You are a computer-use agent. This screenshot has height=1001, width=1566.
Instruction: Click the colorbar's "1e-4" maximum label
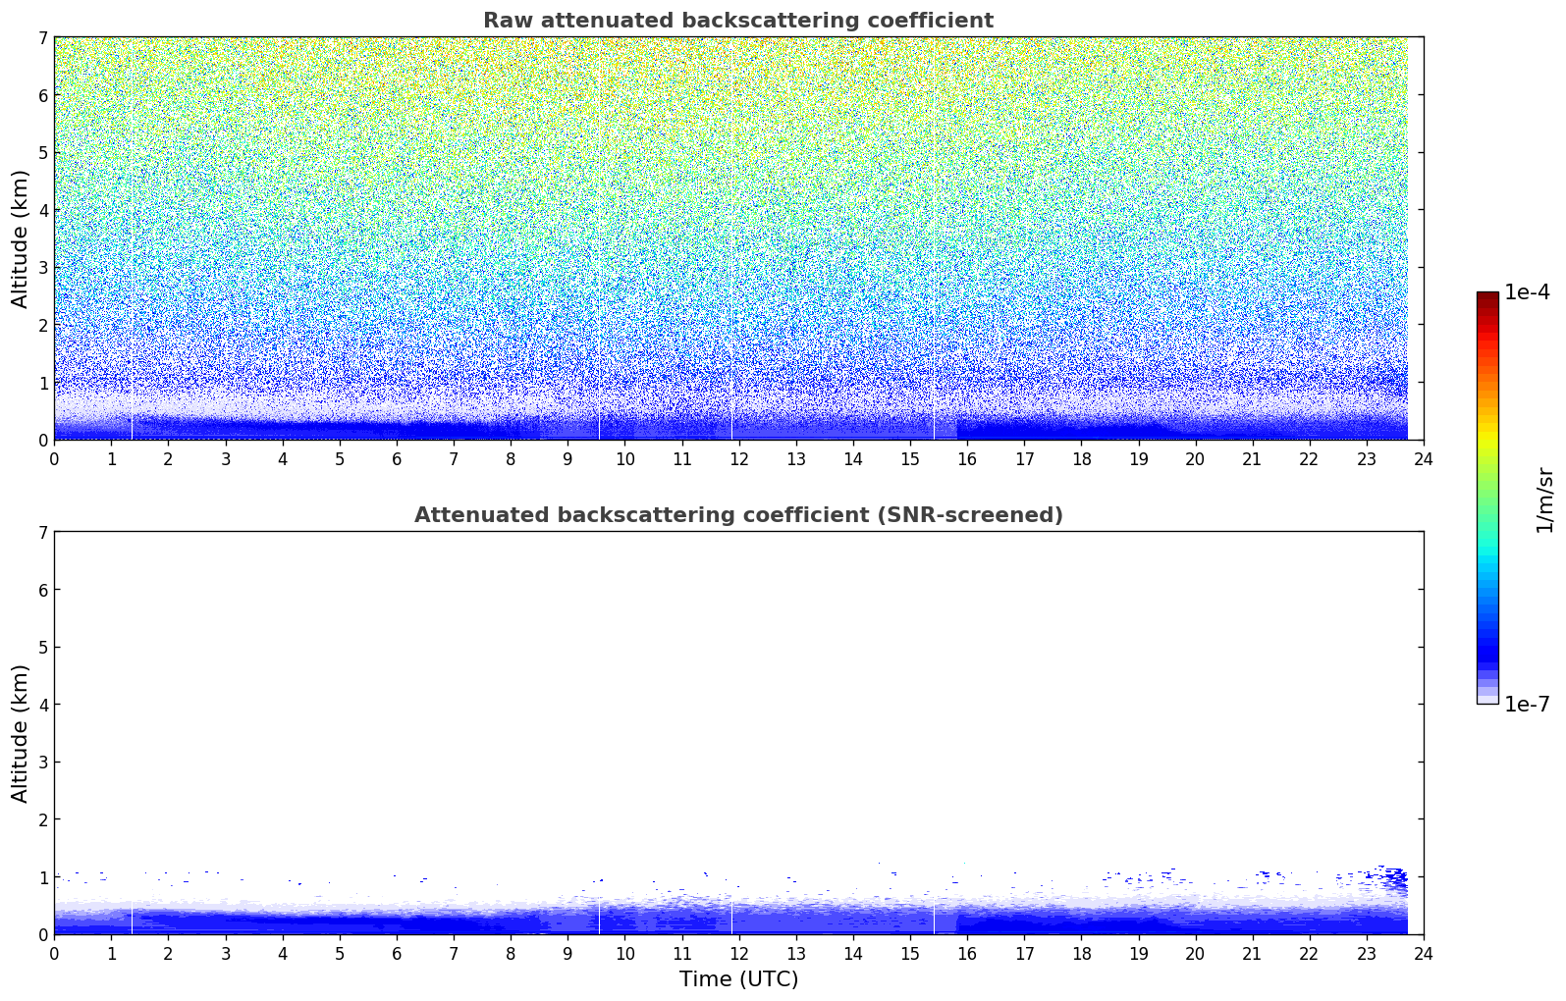[x=1526, y=292]
